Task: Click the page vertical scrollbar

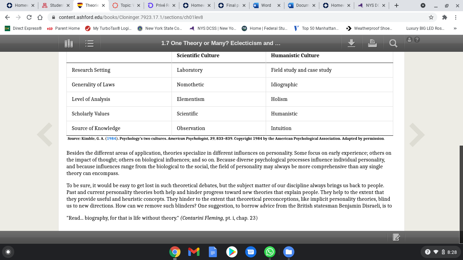Action: [461, 194]
